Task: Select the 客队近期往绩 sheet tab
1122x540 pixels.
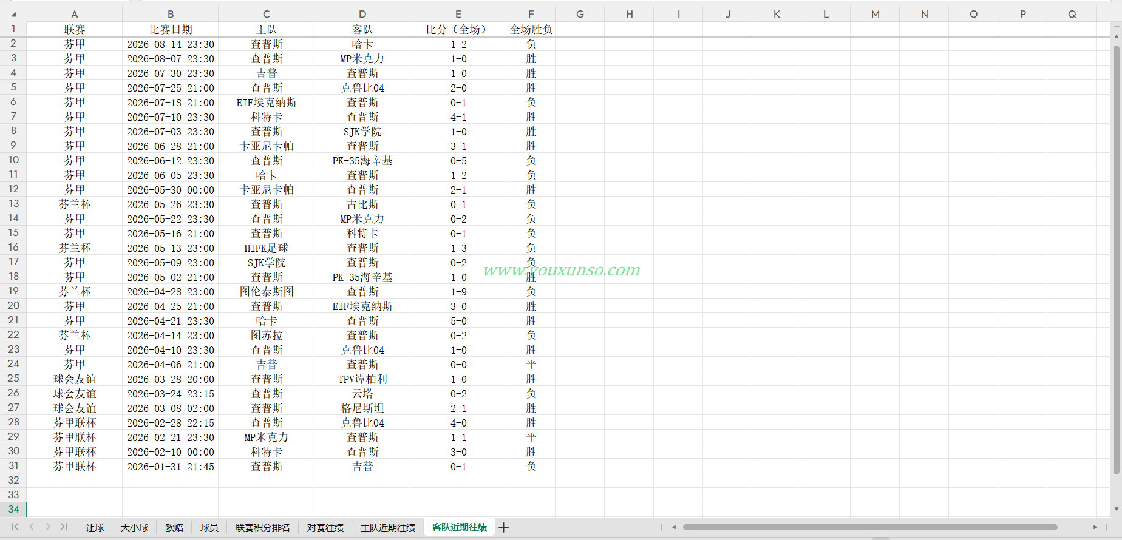Action: pyautogui.click(x=460, y=527)
